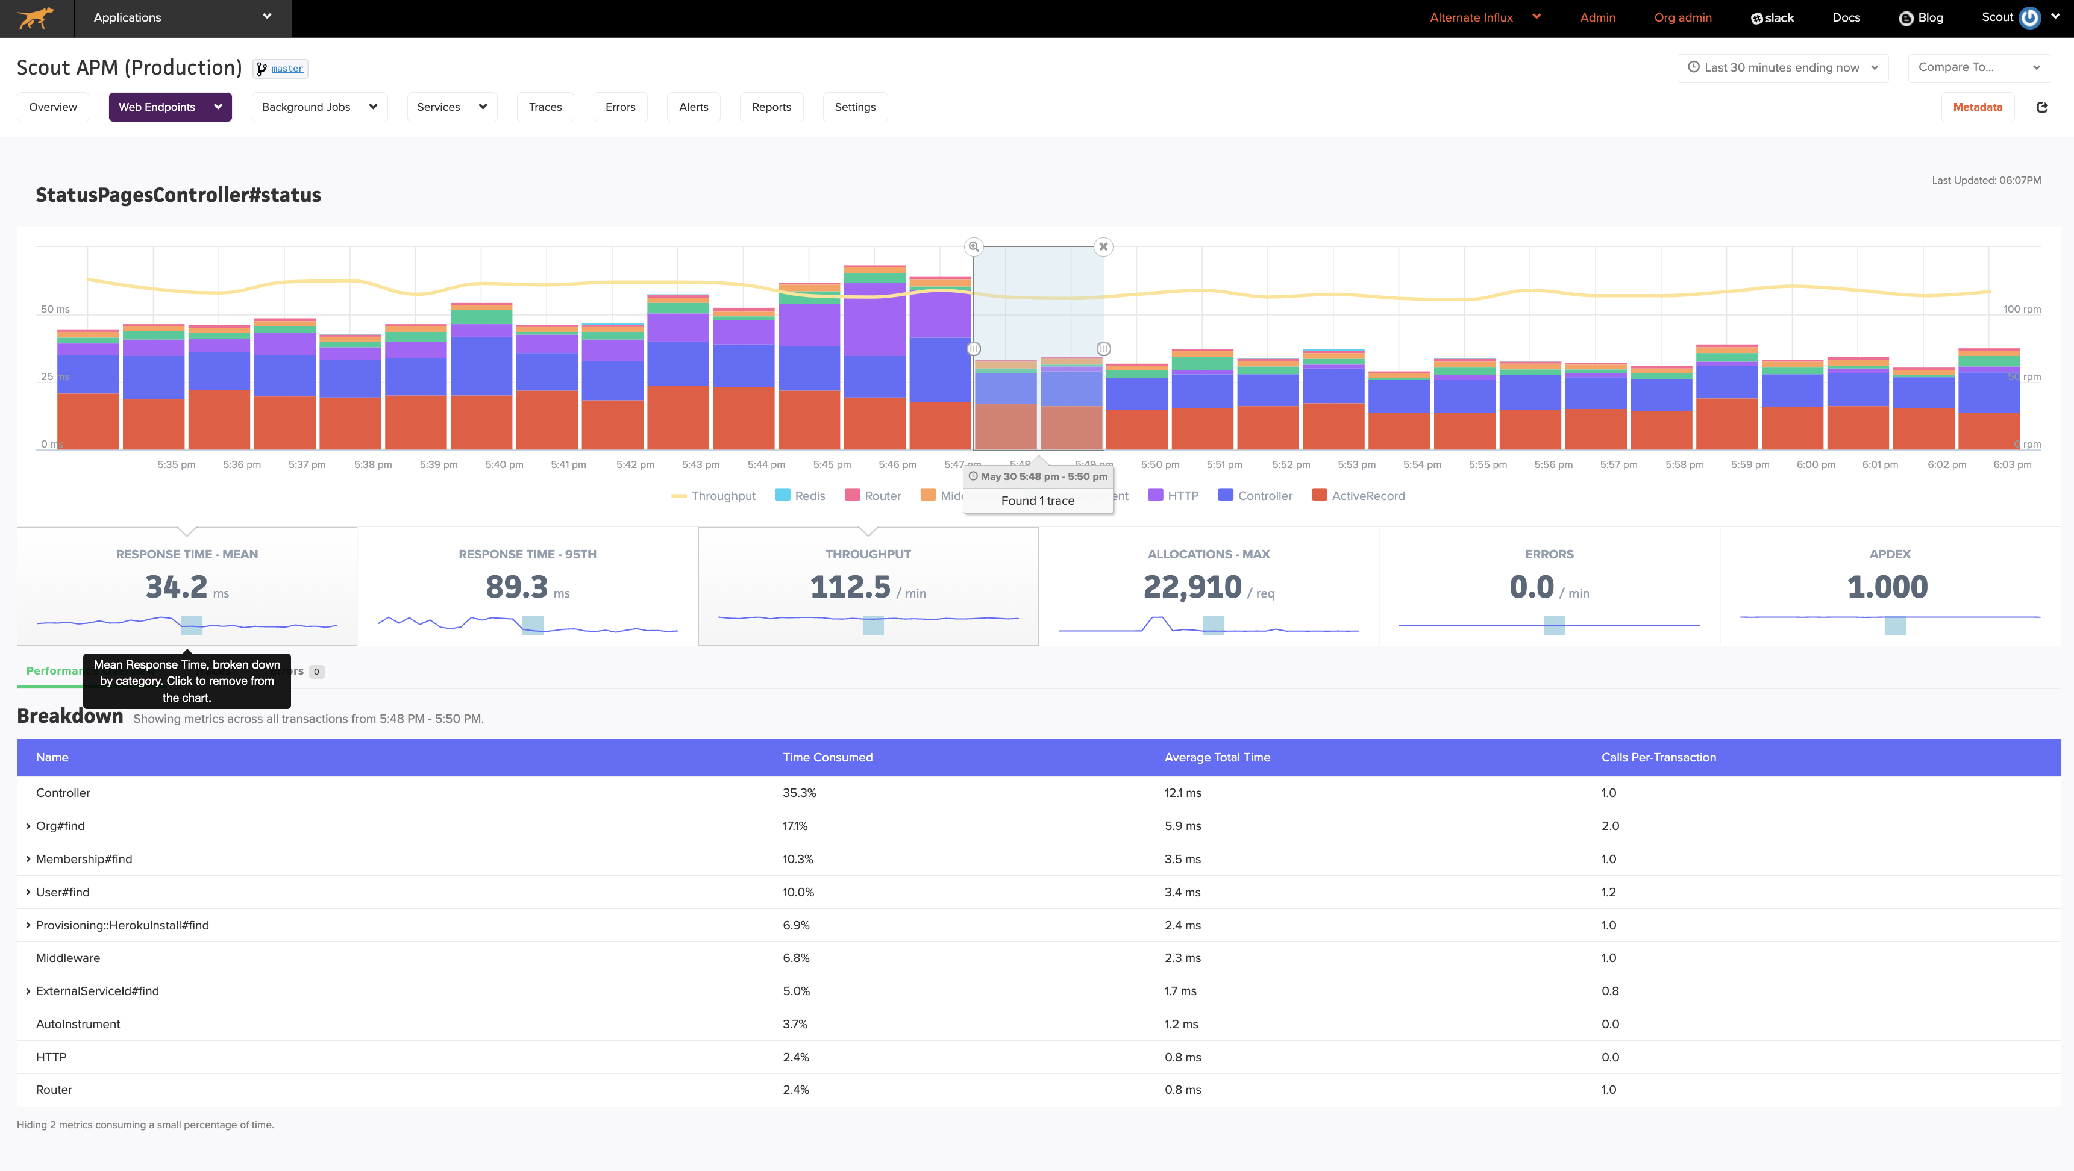Toggle Response Time - Mean metric card
This screenshot has width=2074, height=1171.
tap(187, 587)
